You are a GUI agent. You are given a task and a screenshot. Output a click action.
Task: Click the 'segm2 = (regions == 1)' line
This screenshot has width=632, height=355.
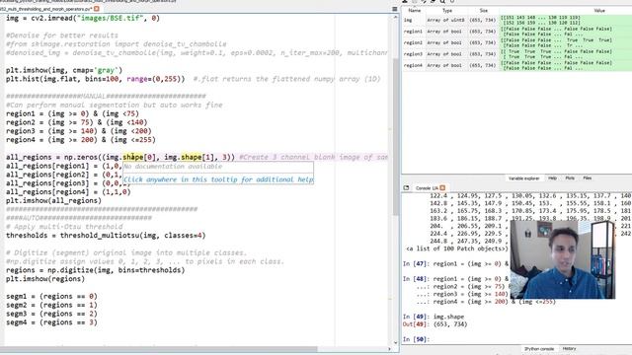point(51,305)
